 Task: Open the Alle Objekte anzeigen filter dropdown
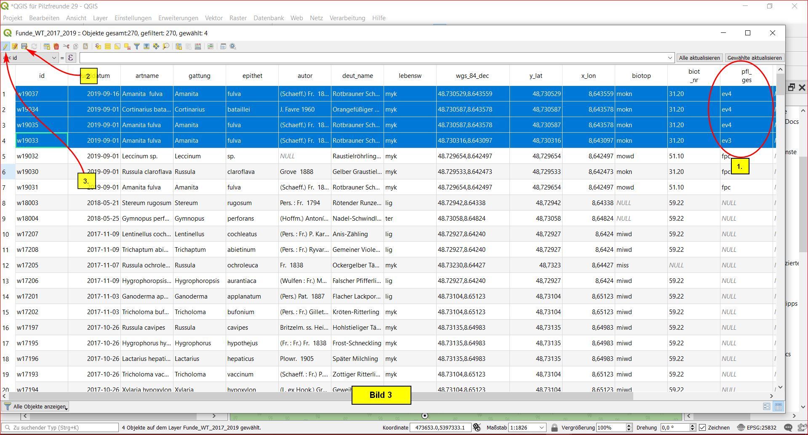pyautogui.click(x=36, y=406)
